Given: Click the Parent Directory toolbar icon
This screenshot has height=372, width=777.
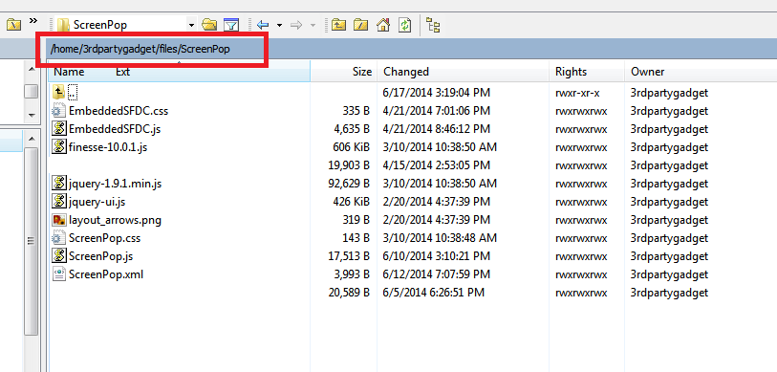Looking at the screenshot, I should [x=338, y=24].
